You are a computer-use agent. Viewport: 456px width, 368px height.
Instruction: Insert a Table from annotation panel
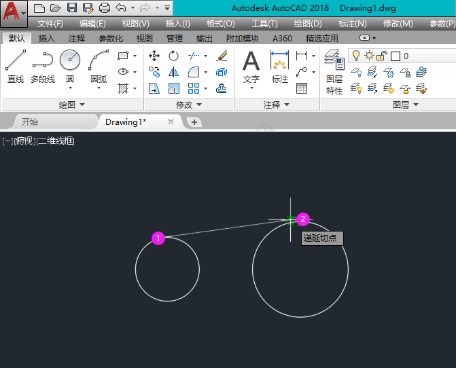(302, 88)
